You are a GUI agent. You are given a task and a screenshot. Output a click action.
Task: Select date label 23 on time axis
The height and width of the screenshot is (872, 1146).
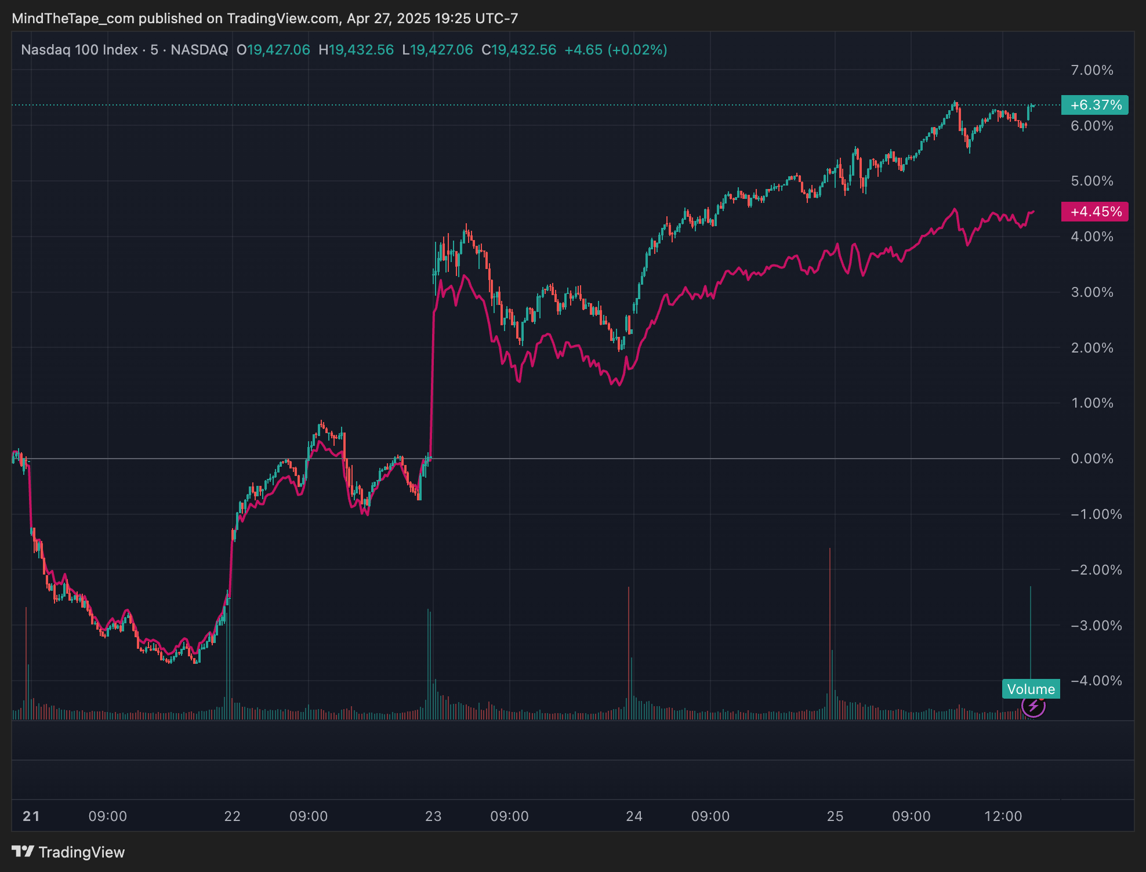433,816
